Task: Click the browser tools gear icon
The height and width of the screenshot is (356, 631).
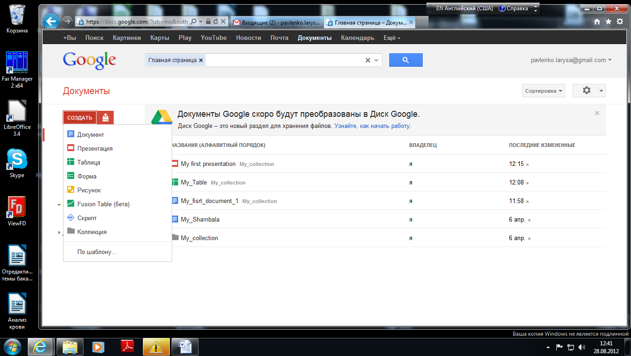Action: coord(620,22)
